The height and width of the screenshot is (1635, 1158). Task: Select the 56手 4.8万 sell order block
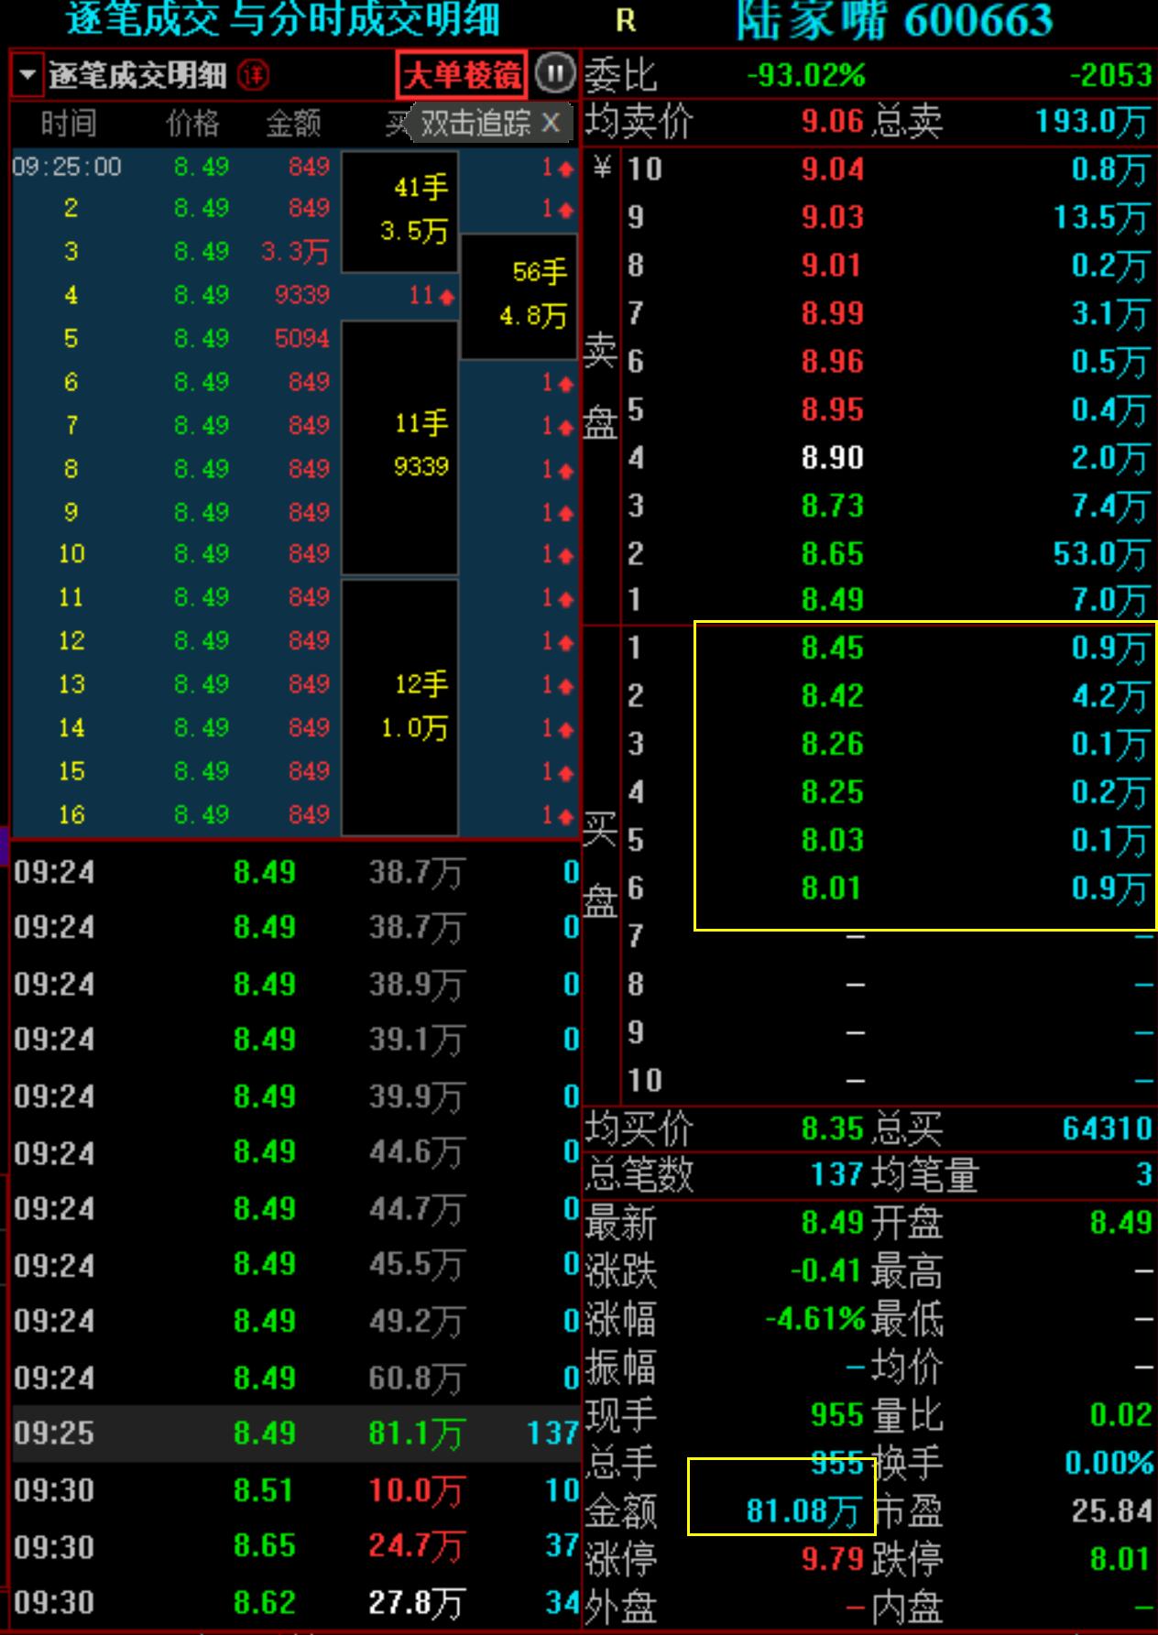(x=519, y=296)
